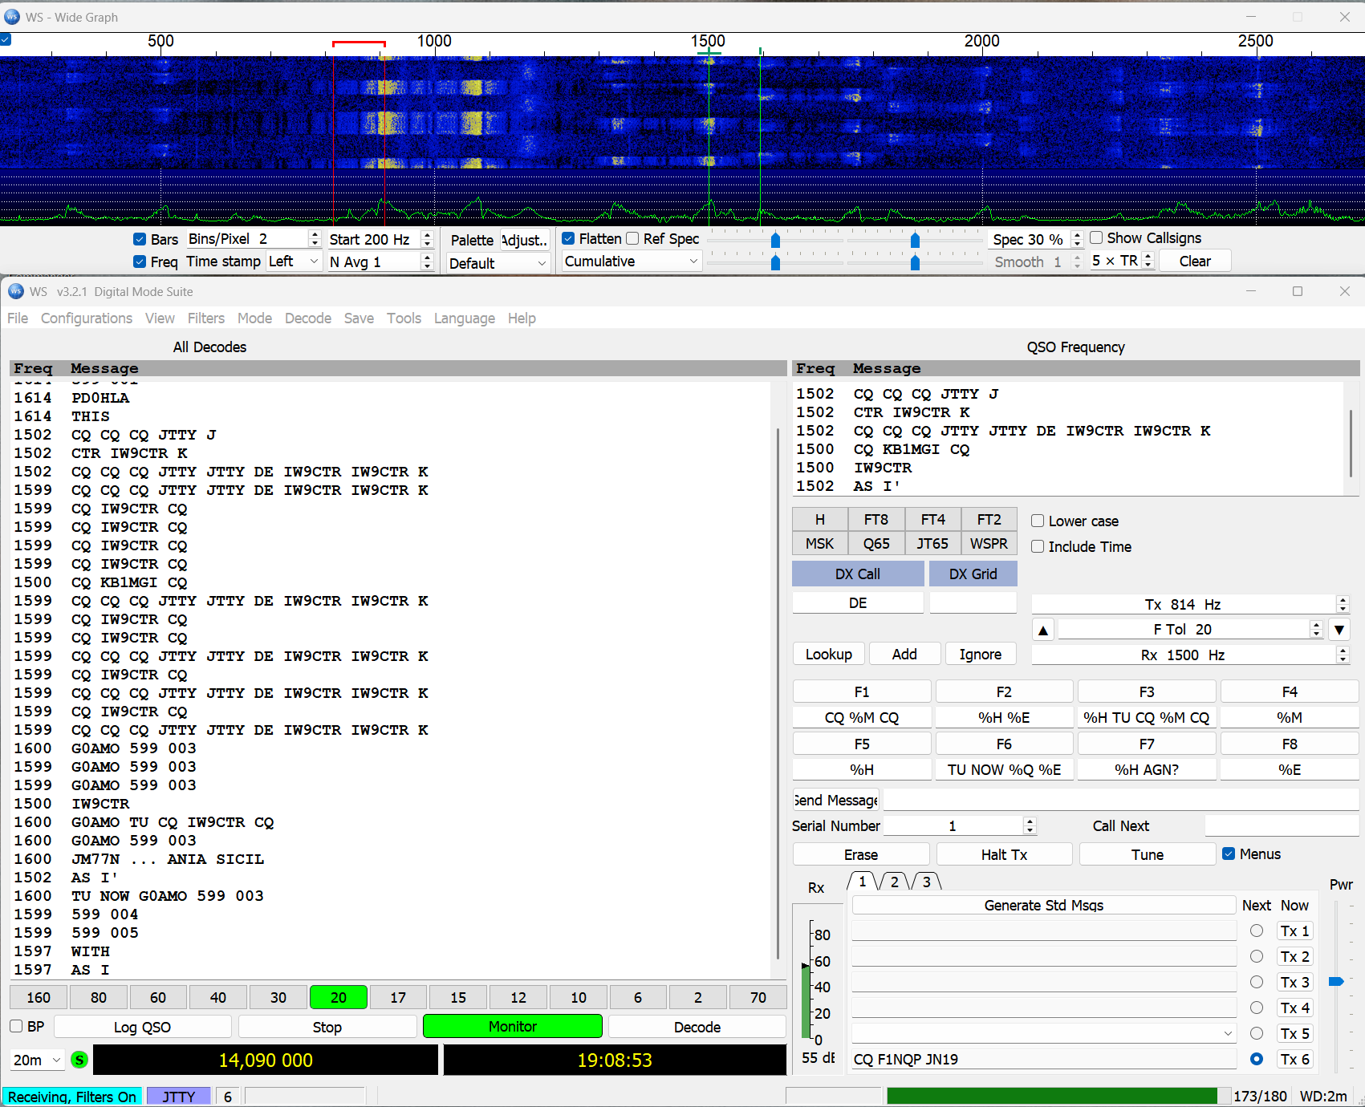The width and height of the screenshot is (1365, 1107).
Task: Click the All Decodes vertical scrollbar
Action: click(778, 694)
